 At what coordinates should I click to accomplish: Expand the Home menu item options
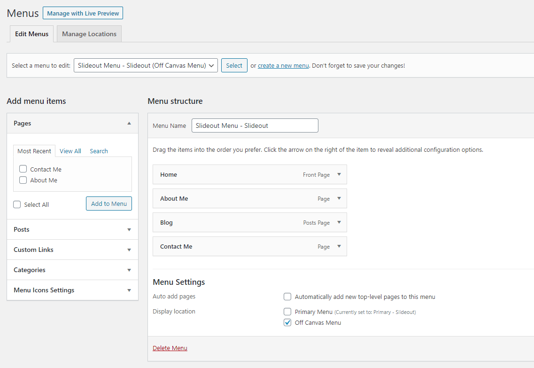pyautogui.click(x=339, y=174)
